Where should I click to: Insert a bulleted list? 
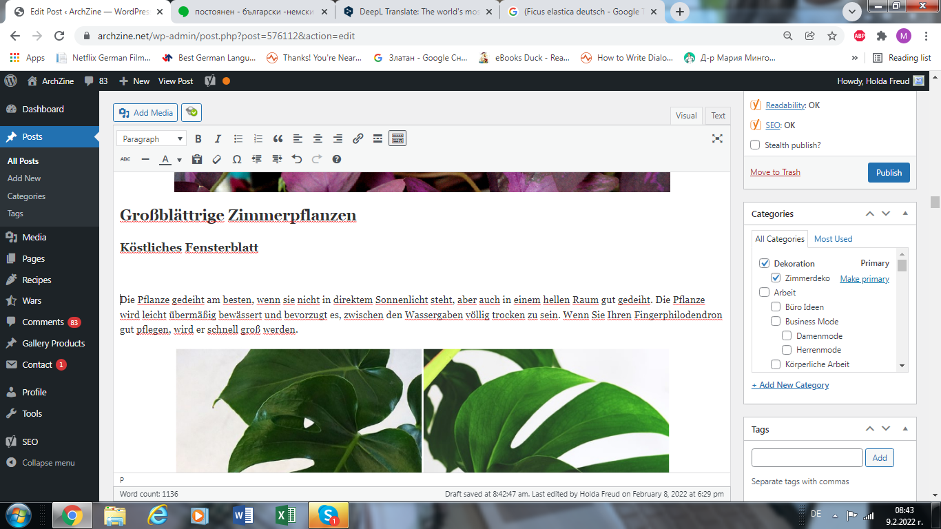pyautogui.click(x=238, y=138)
